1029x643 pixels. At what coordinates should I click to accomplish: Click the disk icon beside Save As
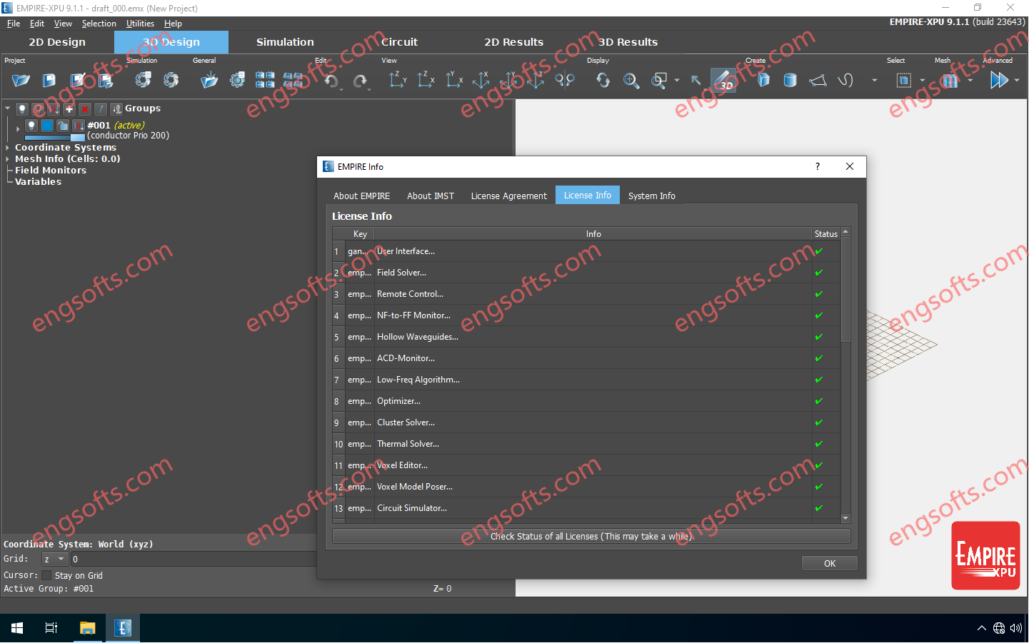[106, 81]
